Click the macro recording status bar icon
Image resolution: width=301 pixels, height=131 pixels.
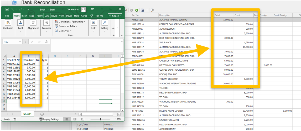[x=15, y=119]
